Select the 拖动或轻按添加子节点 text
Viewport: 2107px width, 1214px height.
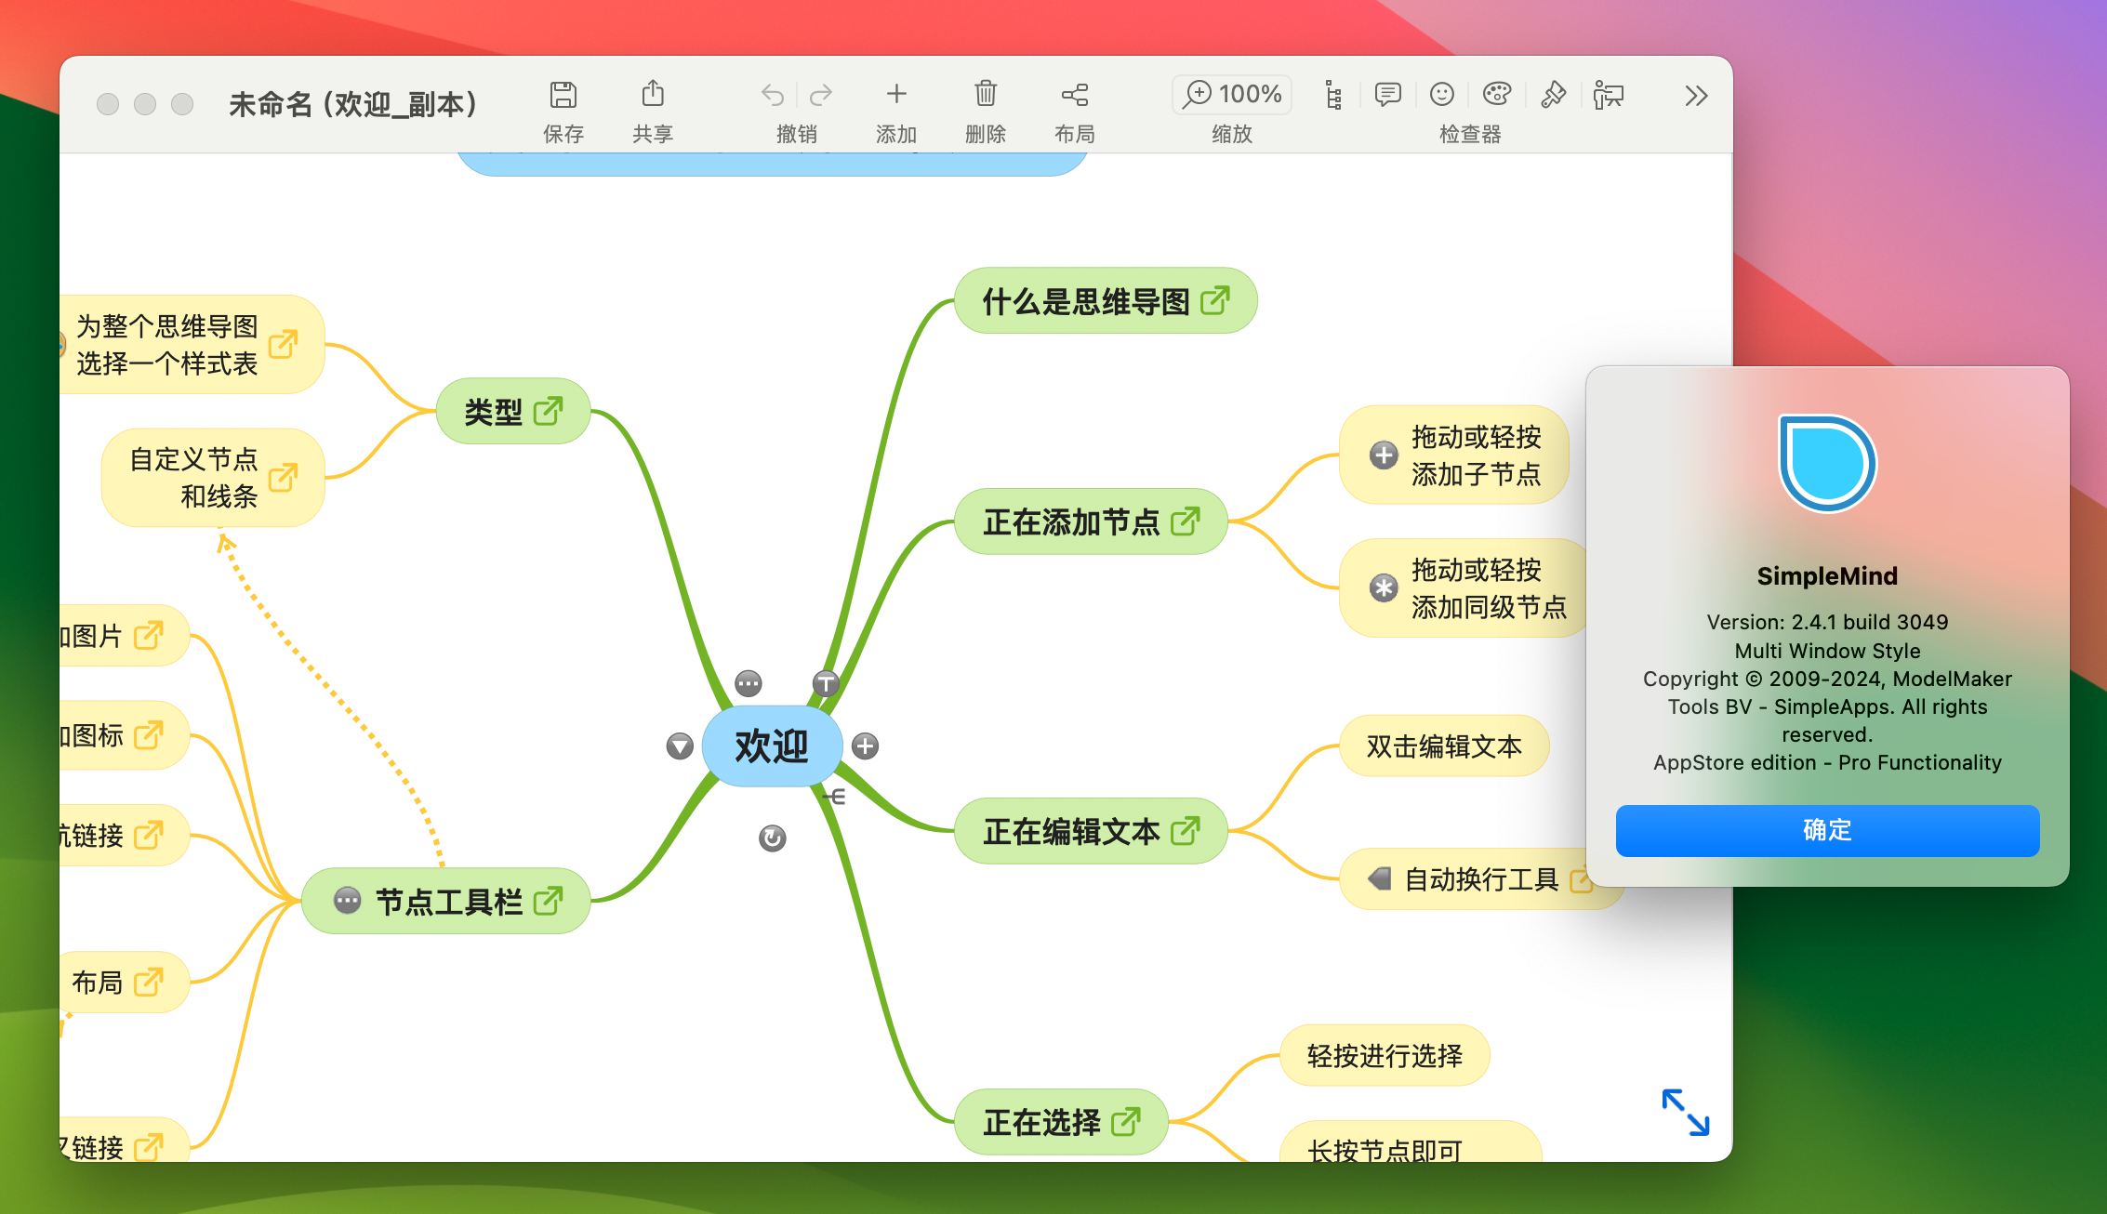coord(1477,455)
